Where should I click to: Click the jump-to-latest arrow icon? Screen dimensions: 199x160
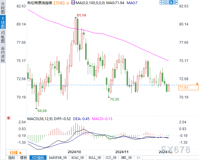176,2
